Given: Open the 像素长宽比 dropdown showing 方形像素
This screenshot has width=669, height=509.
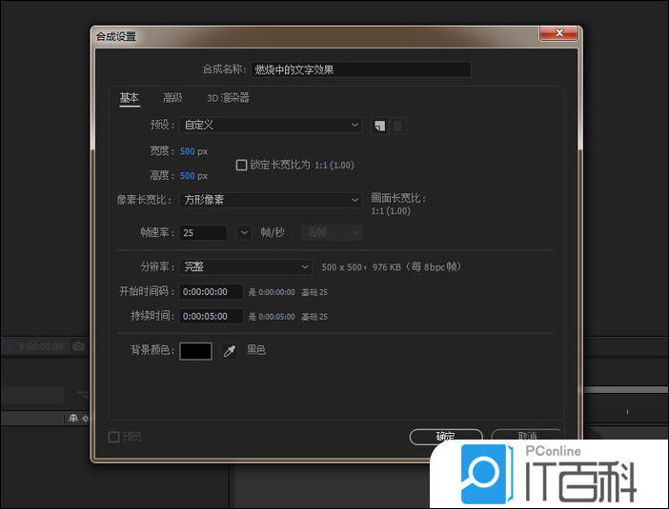Looking at the screenshot, I should pyautogui.click(x=271, y=200).
